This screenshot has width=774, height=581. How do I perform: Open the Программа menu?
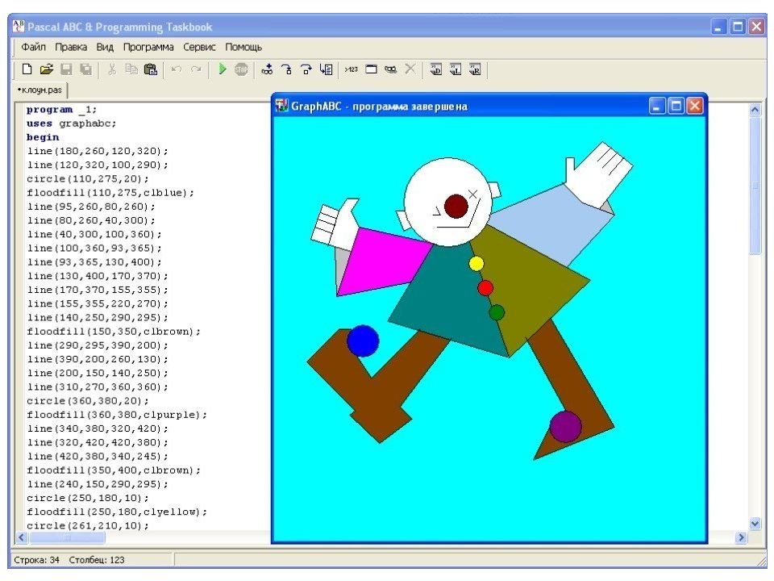[148, 47]
